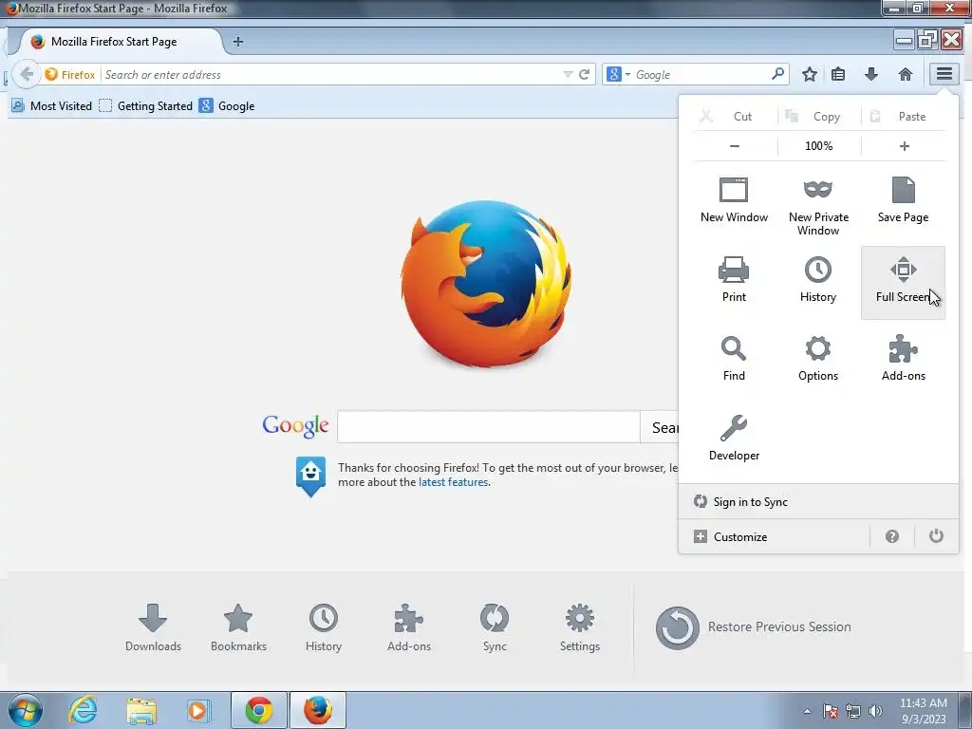Switch to Google Chrome in taskbar
Image resolution: width=972 pixels, height=729 pixels.
pos(258,710)
